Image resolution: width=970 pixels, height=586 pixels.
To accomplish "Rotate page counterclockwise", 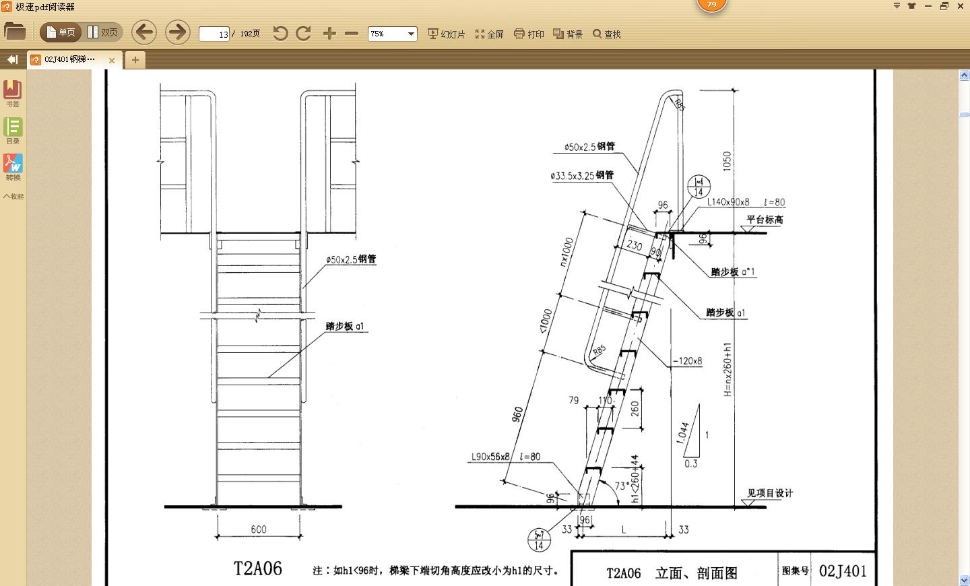I will (280, 33).
